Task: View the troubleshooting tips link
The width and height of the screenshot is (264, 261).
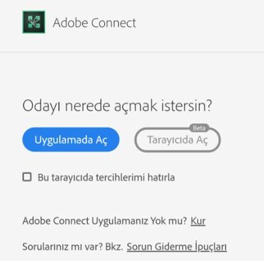Action: click(177, 247)
